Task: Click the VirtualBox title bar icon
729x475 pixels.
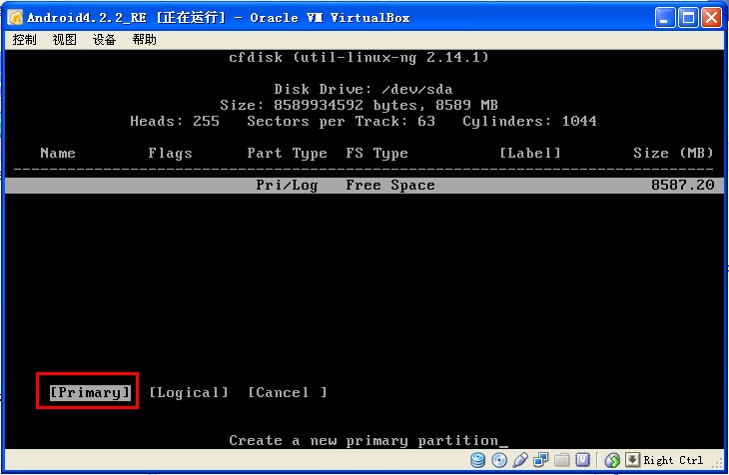Action: 15,18
